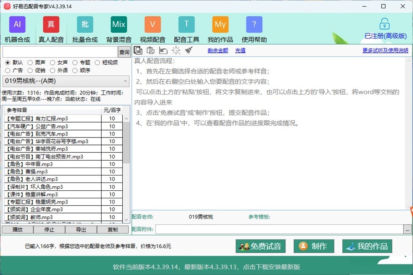Expand the 019男核桃--(A类) voice dropdown
Viewport: 413px width, 275px height.
(126, 81)
